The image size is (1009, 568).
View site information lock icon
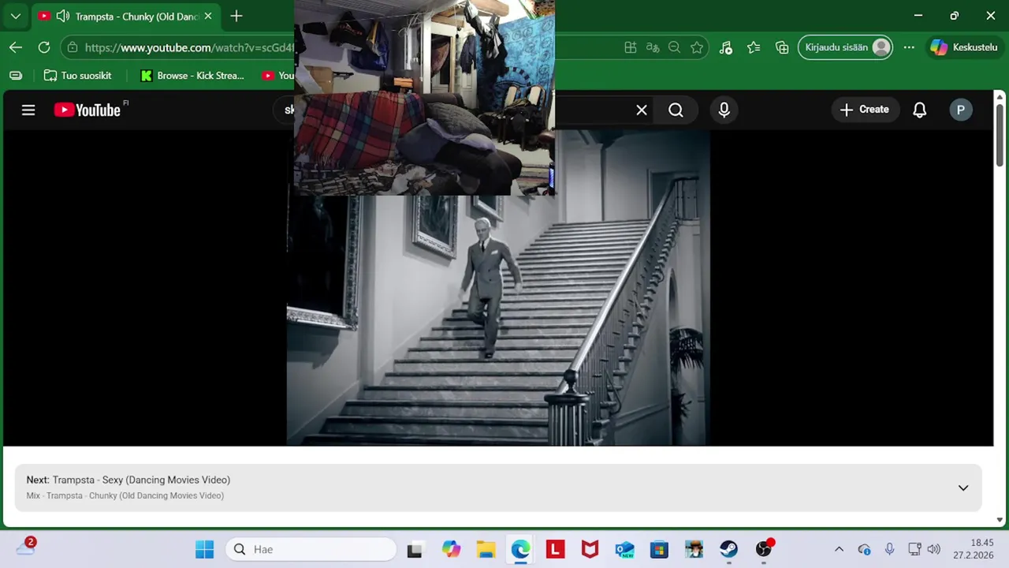[x=73, y=47]
